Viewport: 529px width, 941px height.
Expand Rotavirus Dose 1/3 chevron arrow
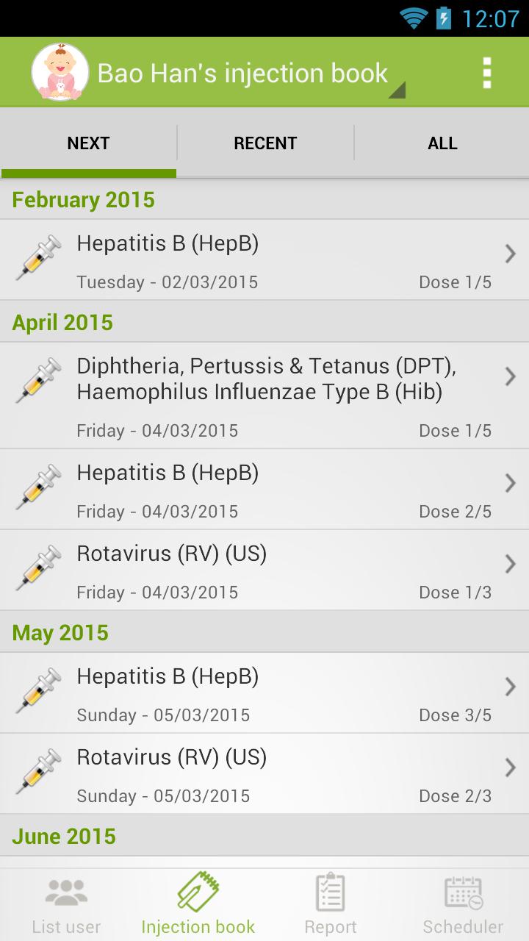(510, 565)
